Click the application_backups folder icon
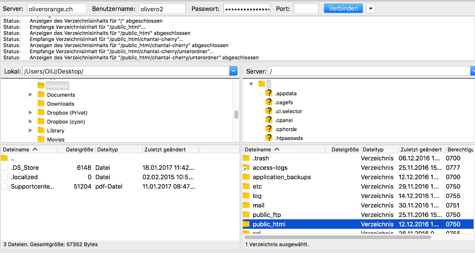This screenshot has height=253, width=475. [x=246, y=177]
